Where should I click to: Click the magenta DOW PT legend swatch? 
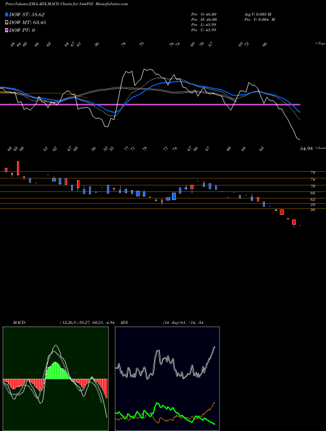tap(7, 30)
